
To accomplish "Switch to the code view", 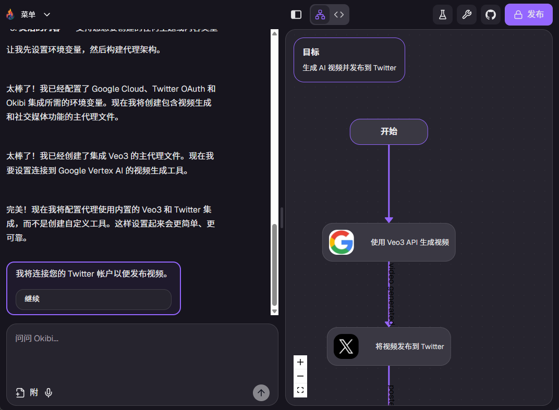I will 339,15.
